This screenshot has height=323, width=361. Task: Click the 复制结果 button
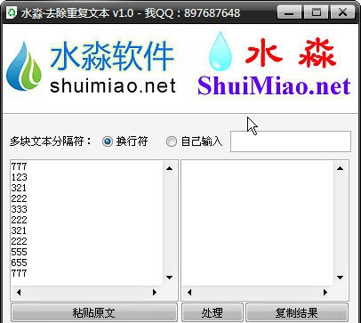point(297,312)
